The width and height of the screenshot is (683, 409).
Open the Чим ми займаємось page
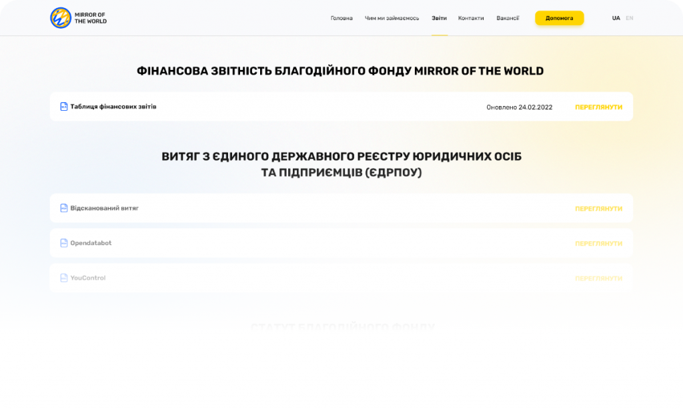[x=392, y=18]
